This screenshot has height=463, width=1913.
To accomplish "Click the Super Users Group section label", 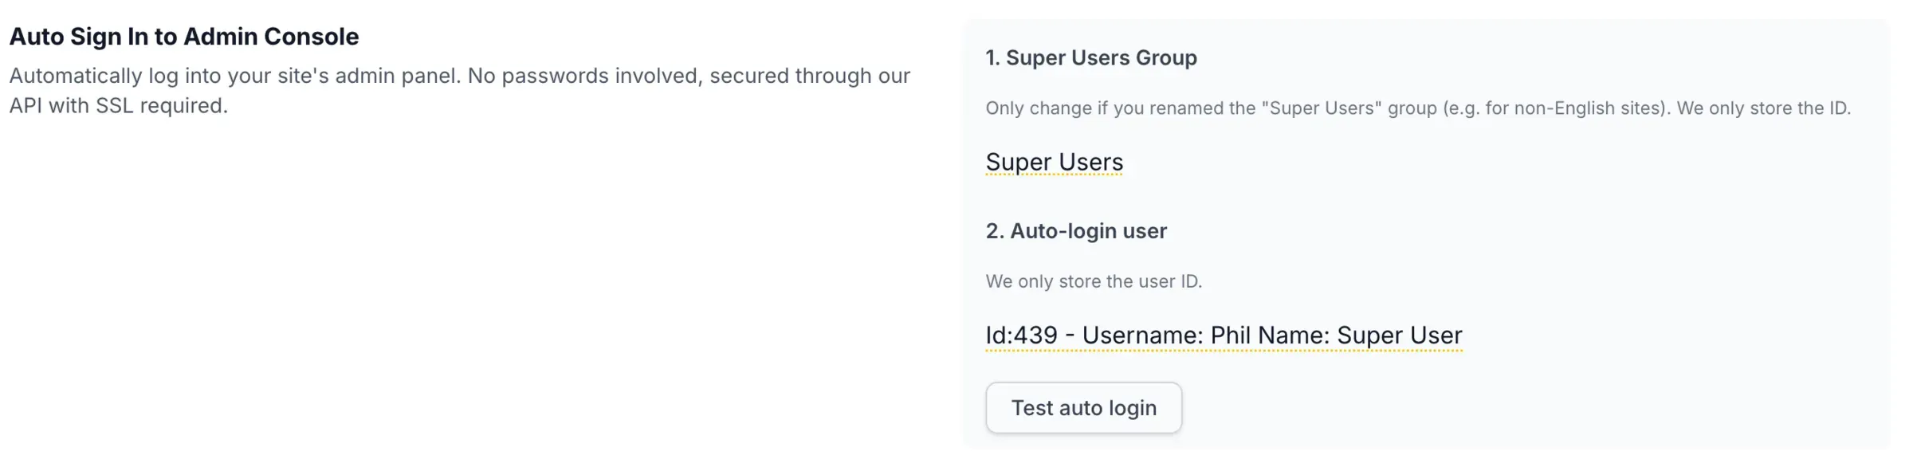I will click(x=1091, y=57).
